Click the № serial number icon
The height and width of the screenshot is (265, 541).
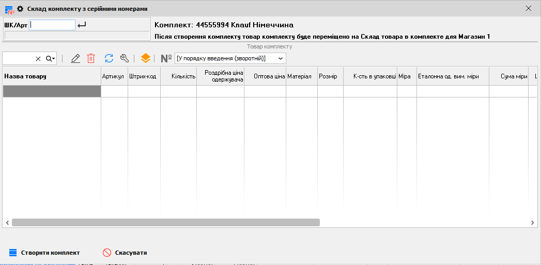click(x=166, y=59)
